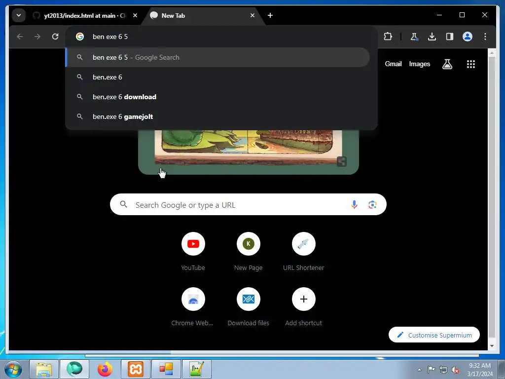Open Gmail link
Screen dimensions: 505x379
pos(393,64)
